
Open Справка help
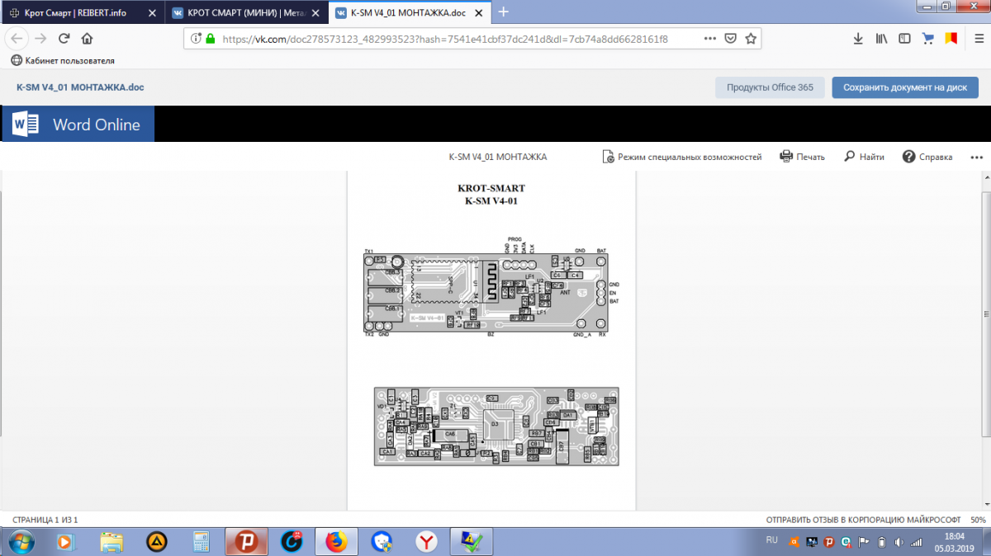coord(927,157)
